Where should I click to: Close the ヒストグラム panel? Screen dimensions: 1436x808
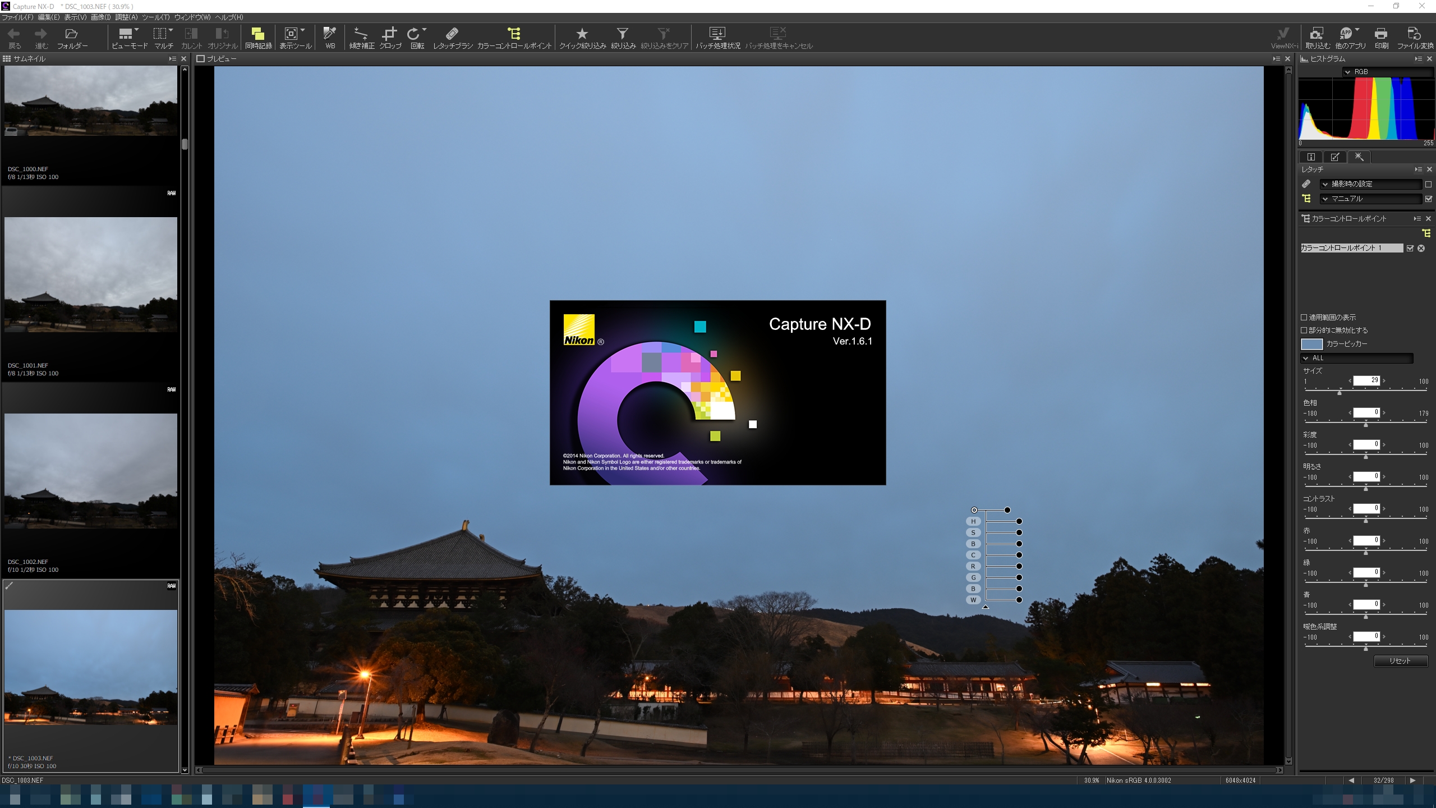[x=1429, y=59]
